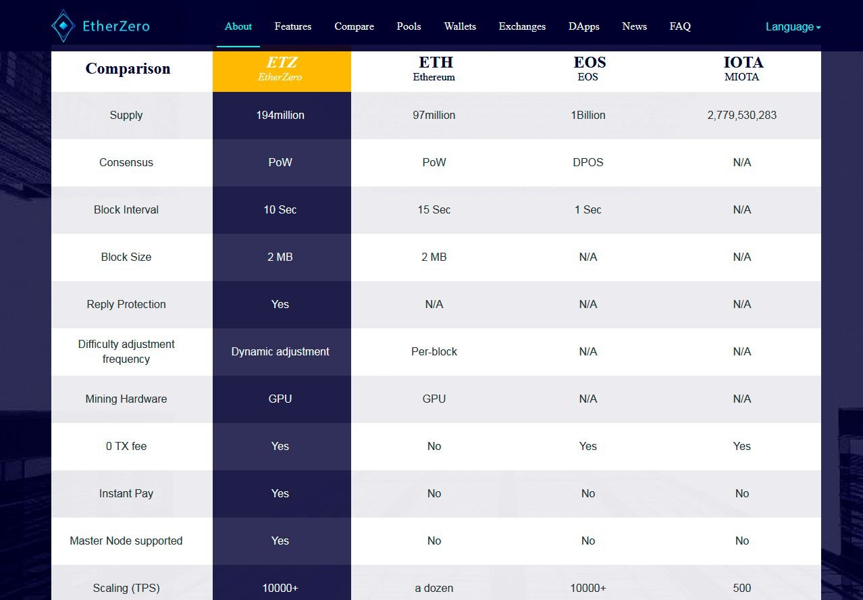
Task: Select 2 MB in the ETZ column
Action: point(280,257)
